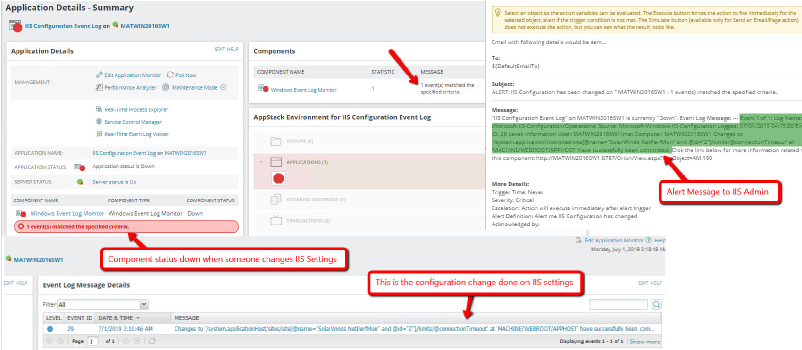The width and height of the screenshot is (802, 350).
Task: Click HELP in the Application Details header
Action: [x=233, y=49]
